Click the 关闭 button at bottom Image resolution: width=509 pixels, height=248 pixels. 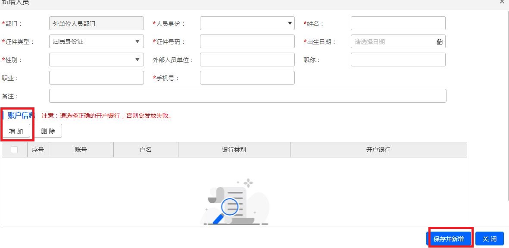(x=489, y=239)
